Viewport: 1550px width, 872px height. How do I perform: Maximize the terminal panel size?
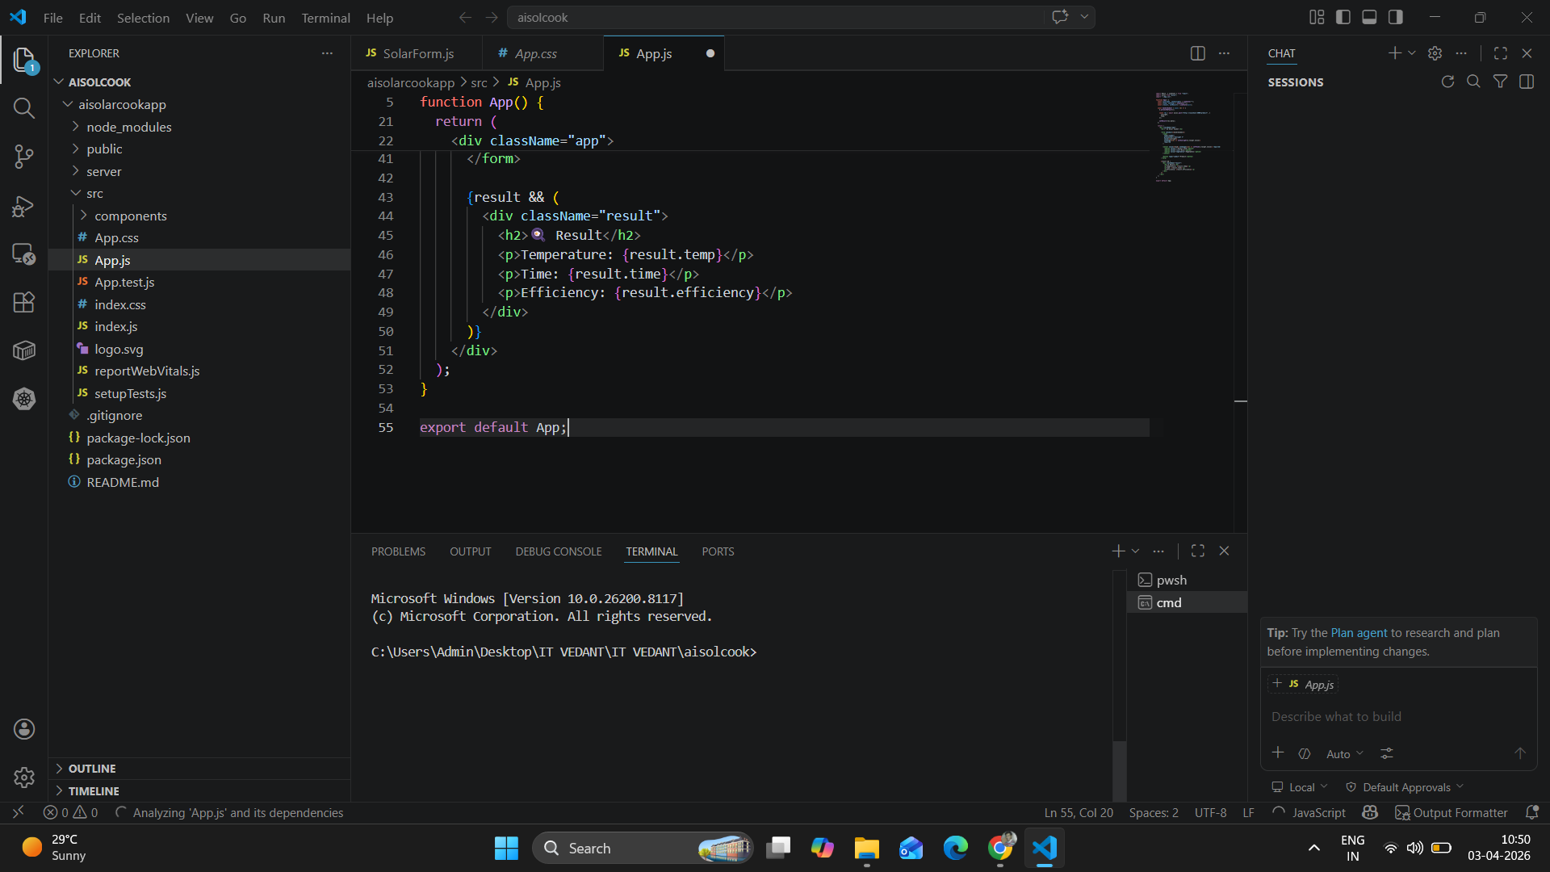click(1197, 551)
